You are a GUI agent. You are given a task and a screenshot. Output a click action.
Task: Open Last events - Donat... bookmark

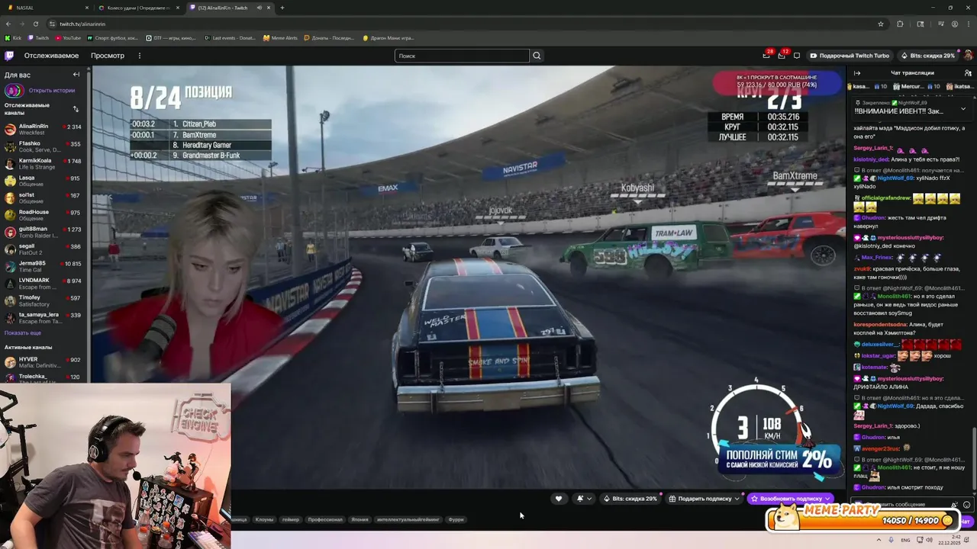pyautogui.click(x=231, y=37)
